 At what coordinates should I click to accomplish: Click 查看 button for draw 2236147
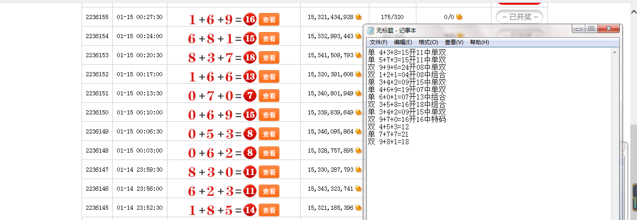[269, 172]
